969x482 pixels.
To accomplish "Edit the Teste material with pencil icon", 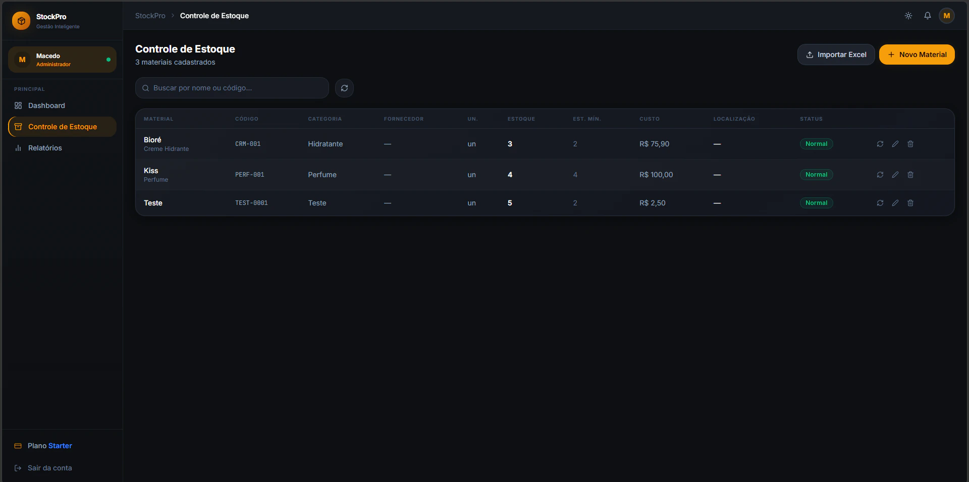I will [x=895, y=203].
